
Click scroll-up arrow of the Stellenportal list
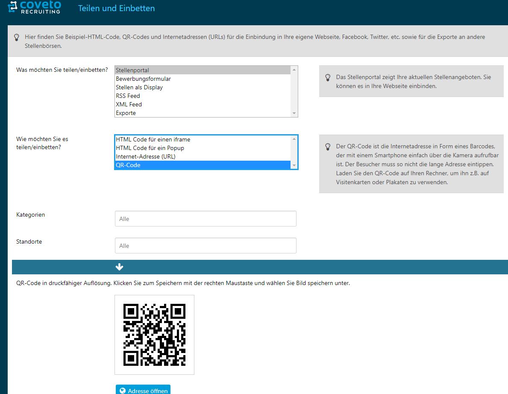[x=294, y=70]
